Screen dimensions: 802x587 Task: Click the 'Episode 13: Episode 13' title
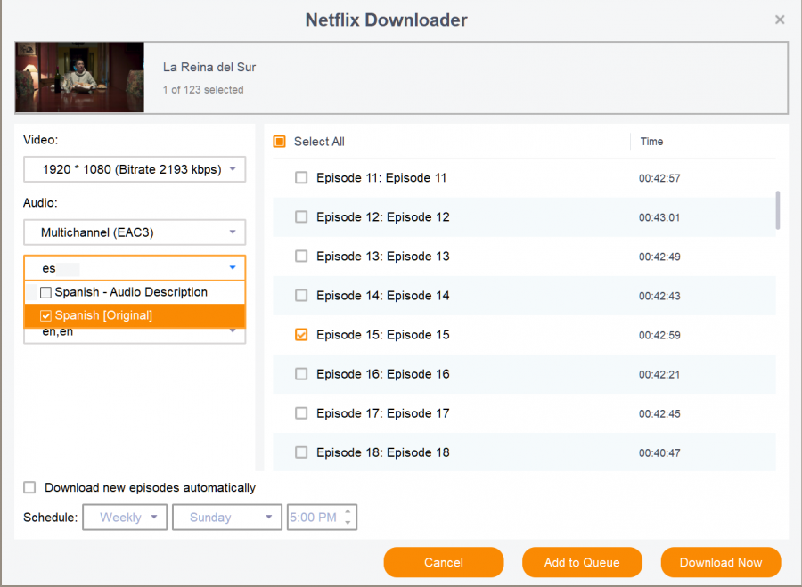click(383, 257)
